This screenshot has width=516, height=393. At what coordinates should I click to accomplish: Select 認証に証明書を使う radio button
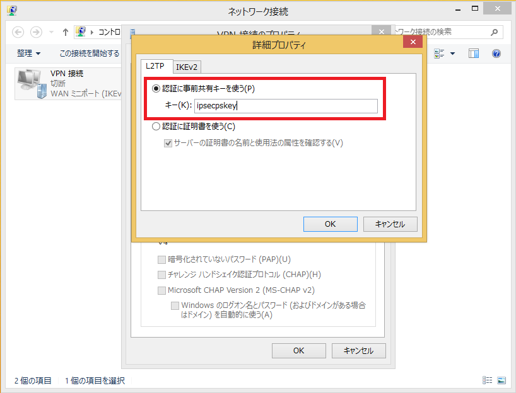click(x=156, y=127)
